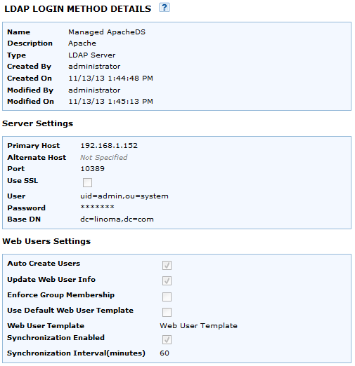This screenshot has width=355, height=366.
Task: Click the Base DN value dc=linoma,dc=com
Action: pos(117,219)
